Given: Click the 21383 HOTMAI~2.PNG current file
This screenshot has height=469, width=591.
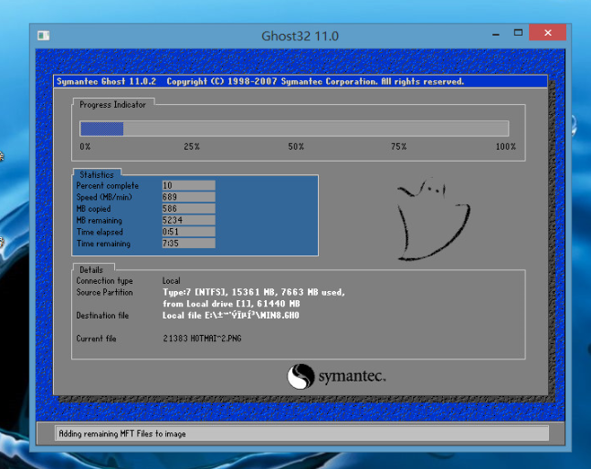Looking at the screenshot, I should pos(202,339).
